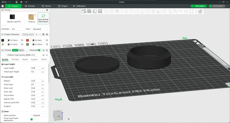Collapse the left sidebar arrow toggle
The height and width of the screenshot is (123, 230).
(51, 9)
